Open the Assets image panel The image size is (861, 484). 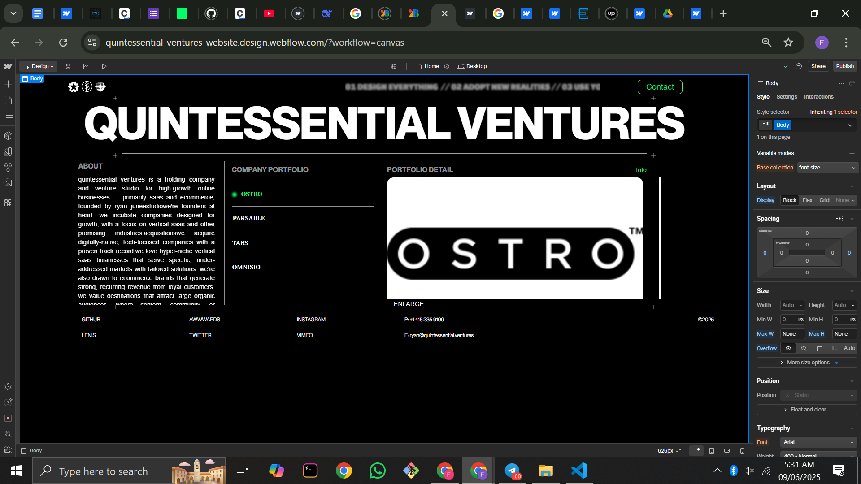click(x=8, y=183)
